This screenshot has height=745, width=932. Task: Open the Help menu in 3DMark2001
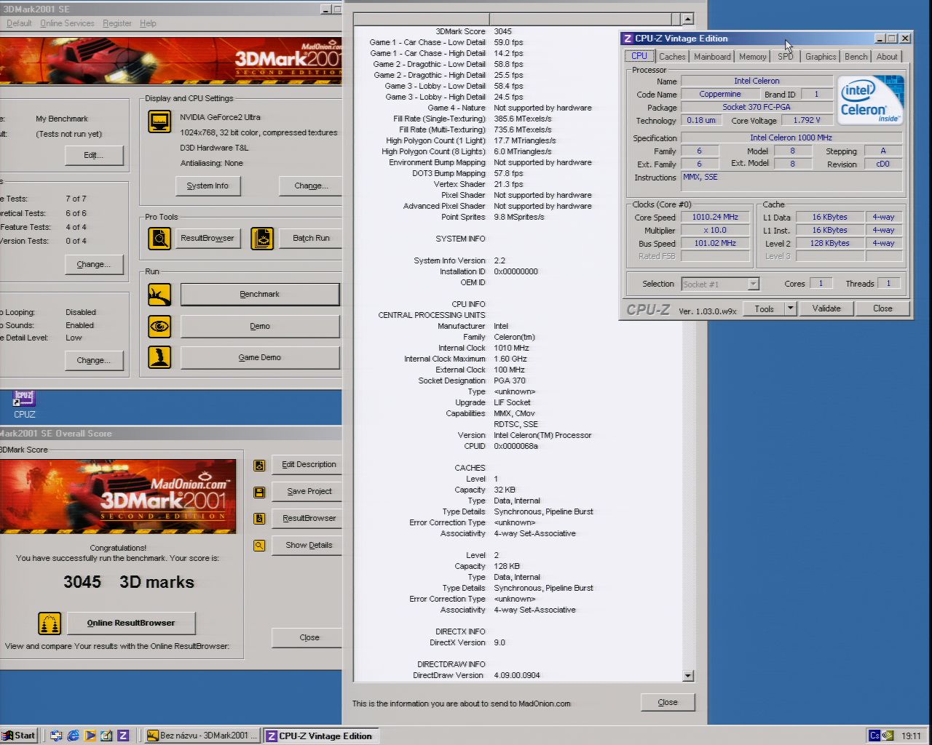coord(148,23)
